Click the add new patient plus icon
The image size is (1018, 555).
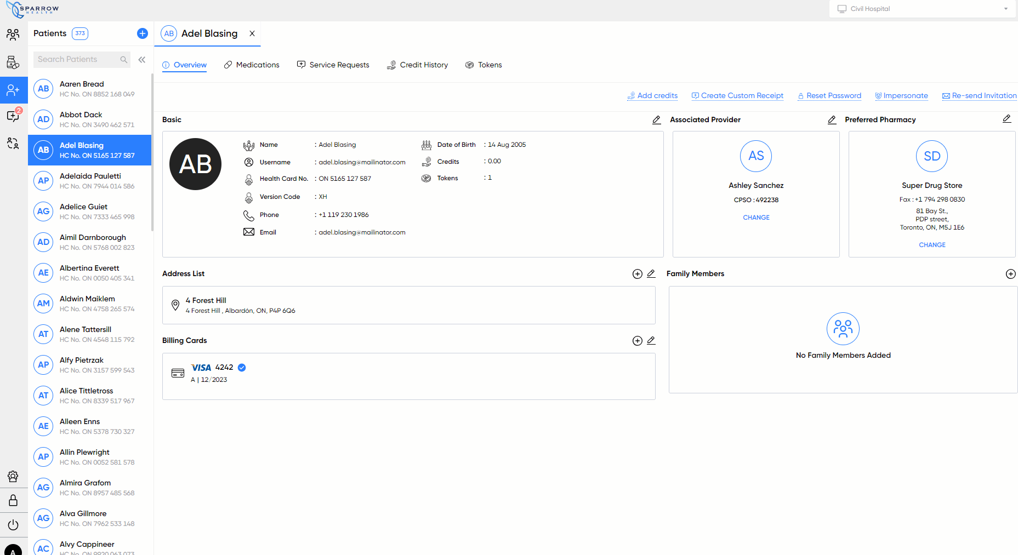142,33
